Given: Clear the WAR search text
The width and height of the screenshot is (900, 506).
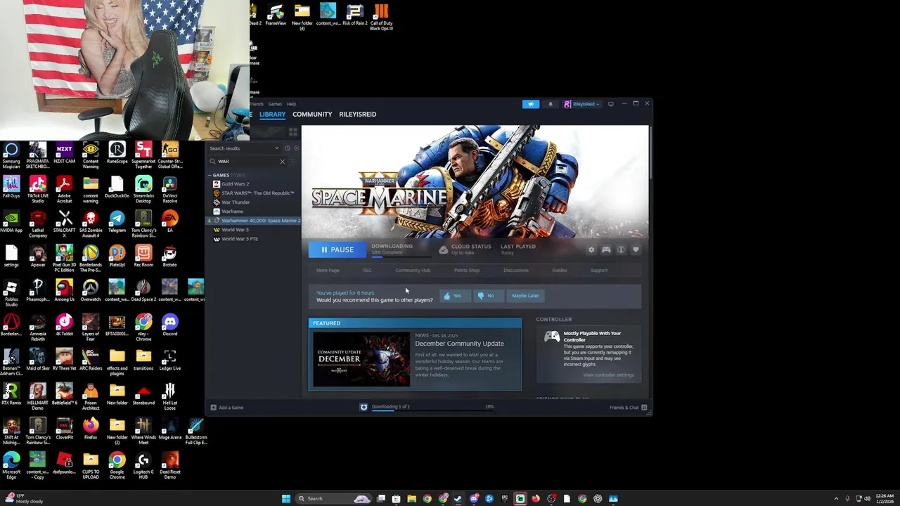Looking at the screenshot, I should (x=283, y=162).
